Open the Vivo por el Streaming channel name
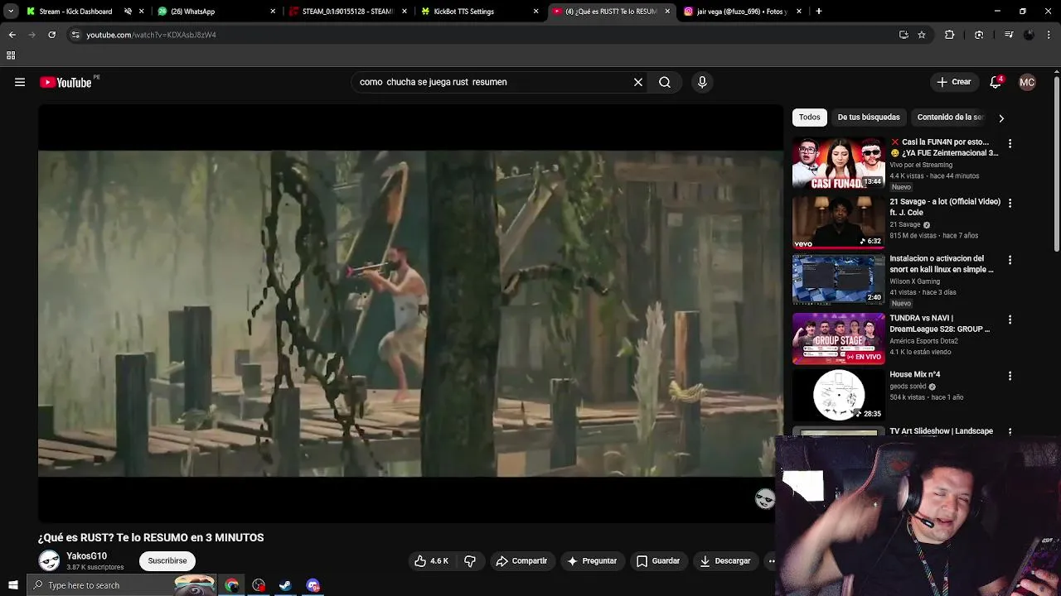The width and height of the screenshot is (1061, 596). pos(921,166)
